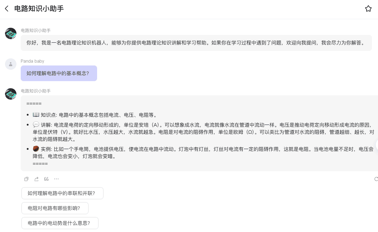Select suggestion "如何理解电路中的串联和并联?"

coord(62,193)
